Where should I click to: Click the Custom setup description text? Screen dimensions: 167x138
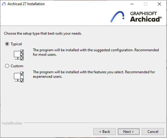[94, 74]
